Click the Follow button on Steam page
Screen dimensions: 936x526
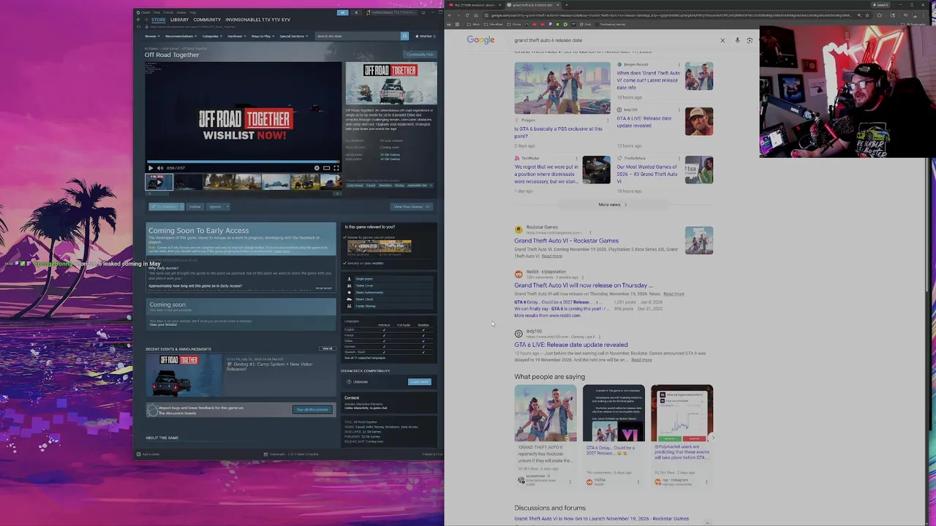point(195,207)
